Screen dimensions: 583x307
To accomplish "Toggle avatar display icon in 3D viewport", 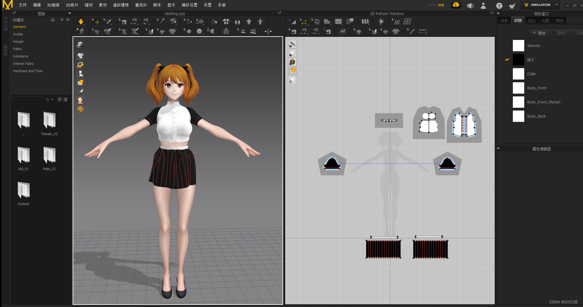I will [x=80, y=73].
